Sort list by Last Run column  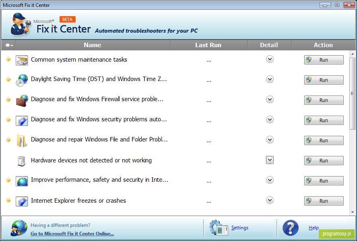coord(208,45)
